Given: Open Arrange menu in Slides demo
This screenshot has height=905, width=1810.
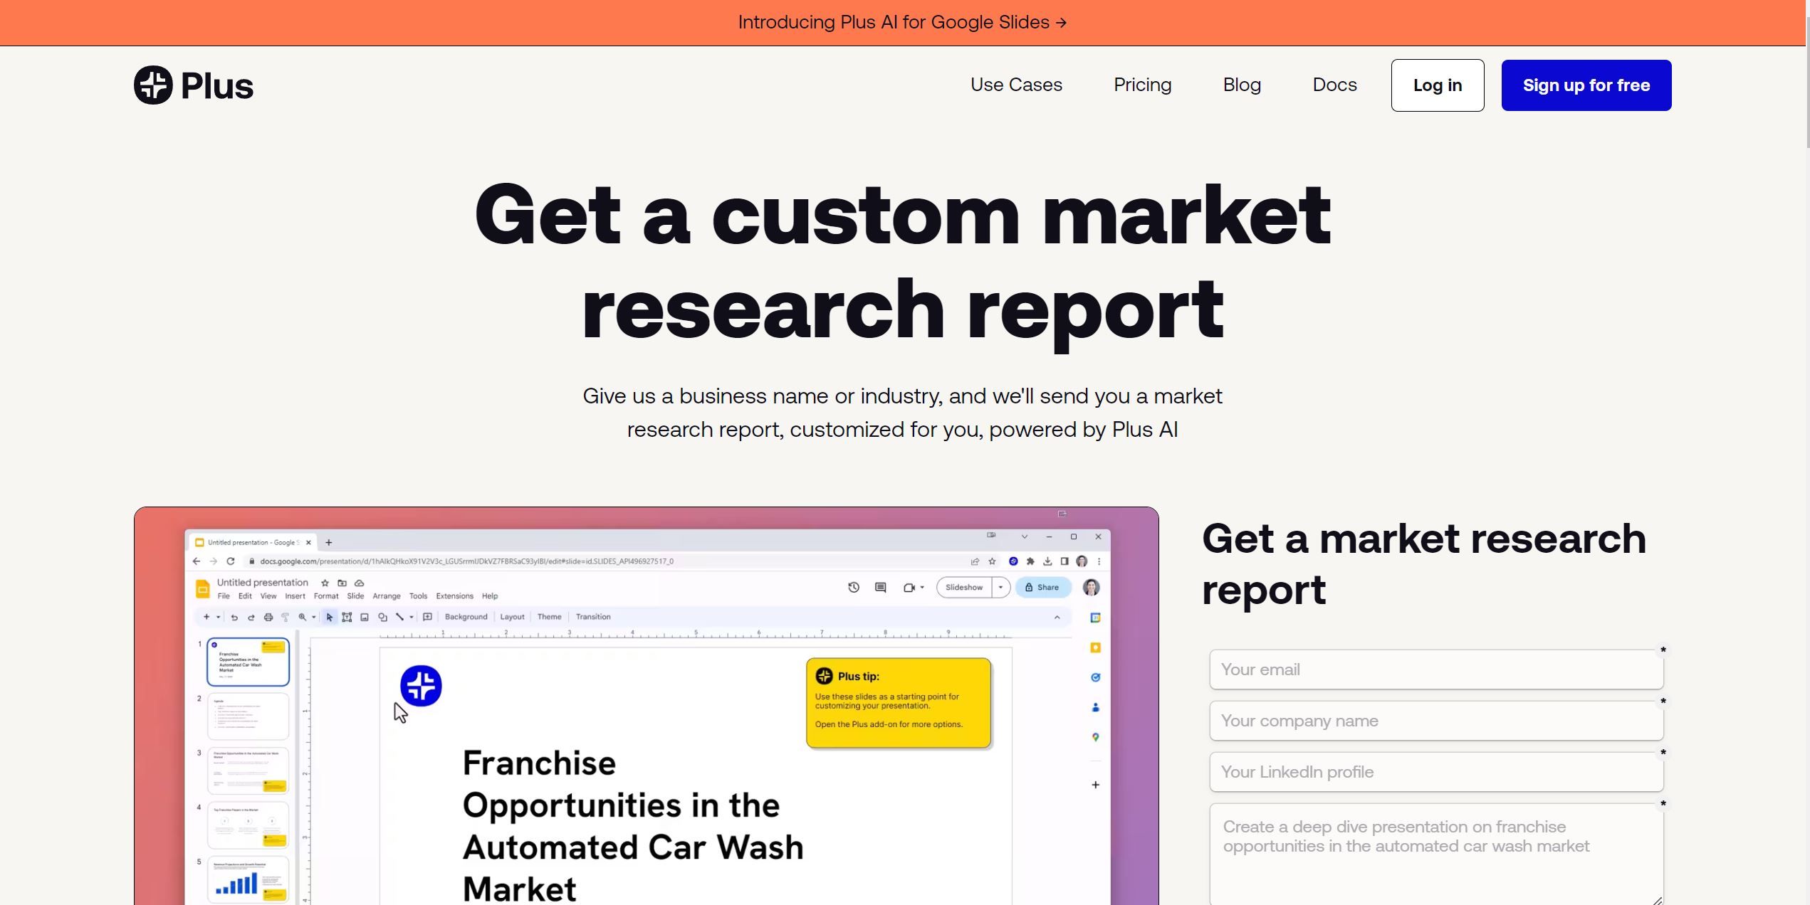Looking at the screenshot, I should [387, 596].
